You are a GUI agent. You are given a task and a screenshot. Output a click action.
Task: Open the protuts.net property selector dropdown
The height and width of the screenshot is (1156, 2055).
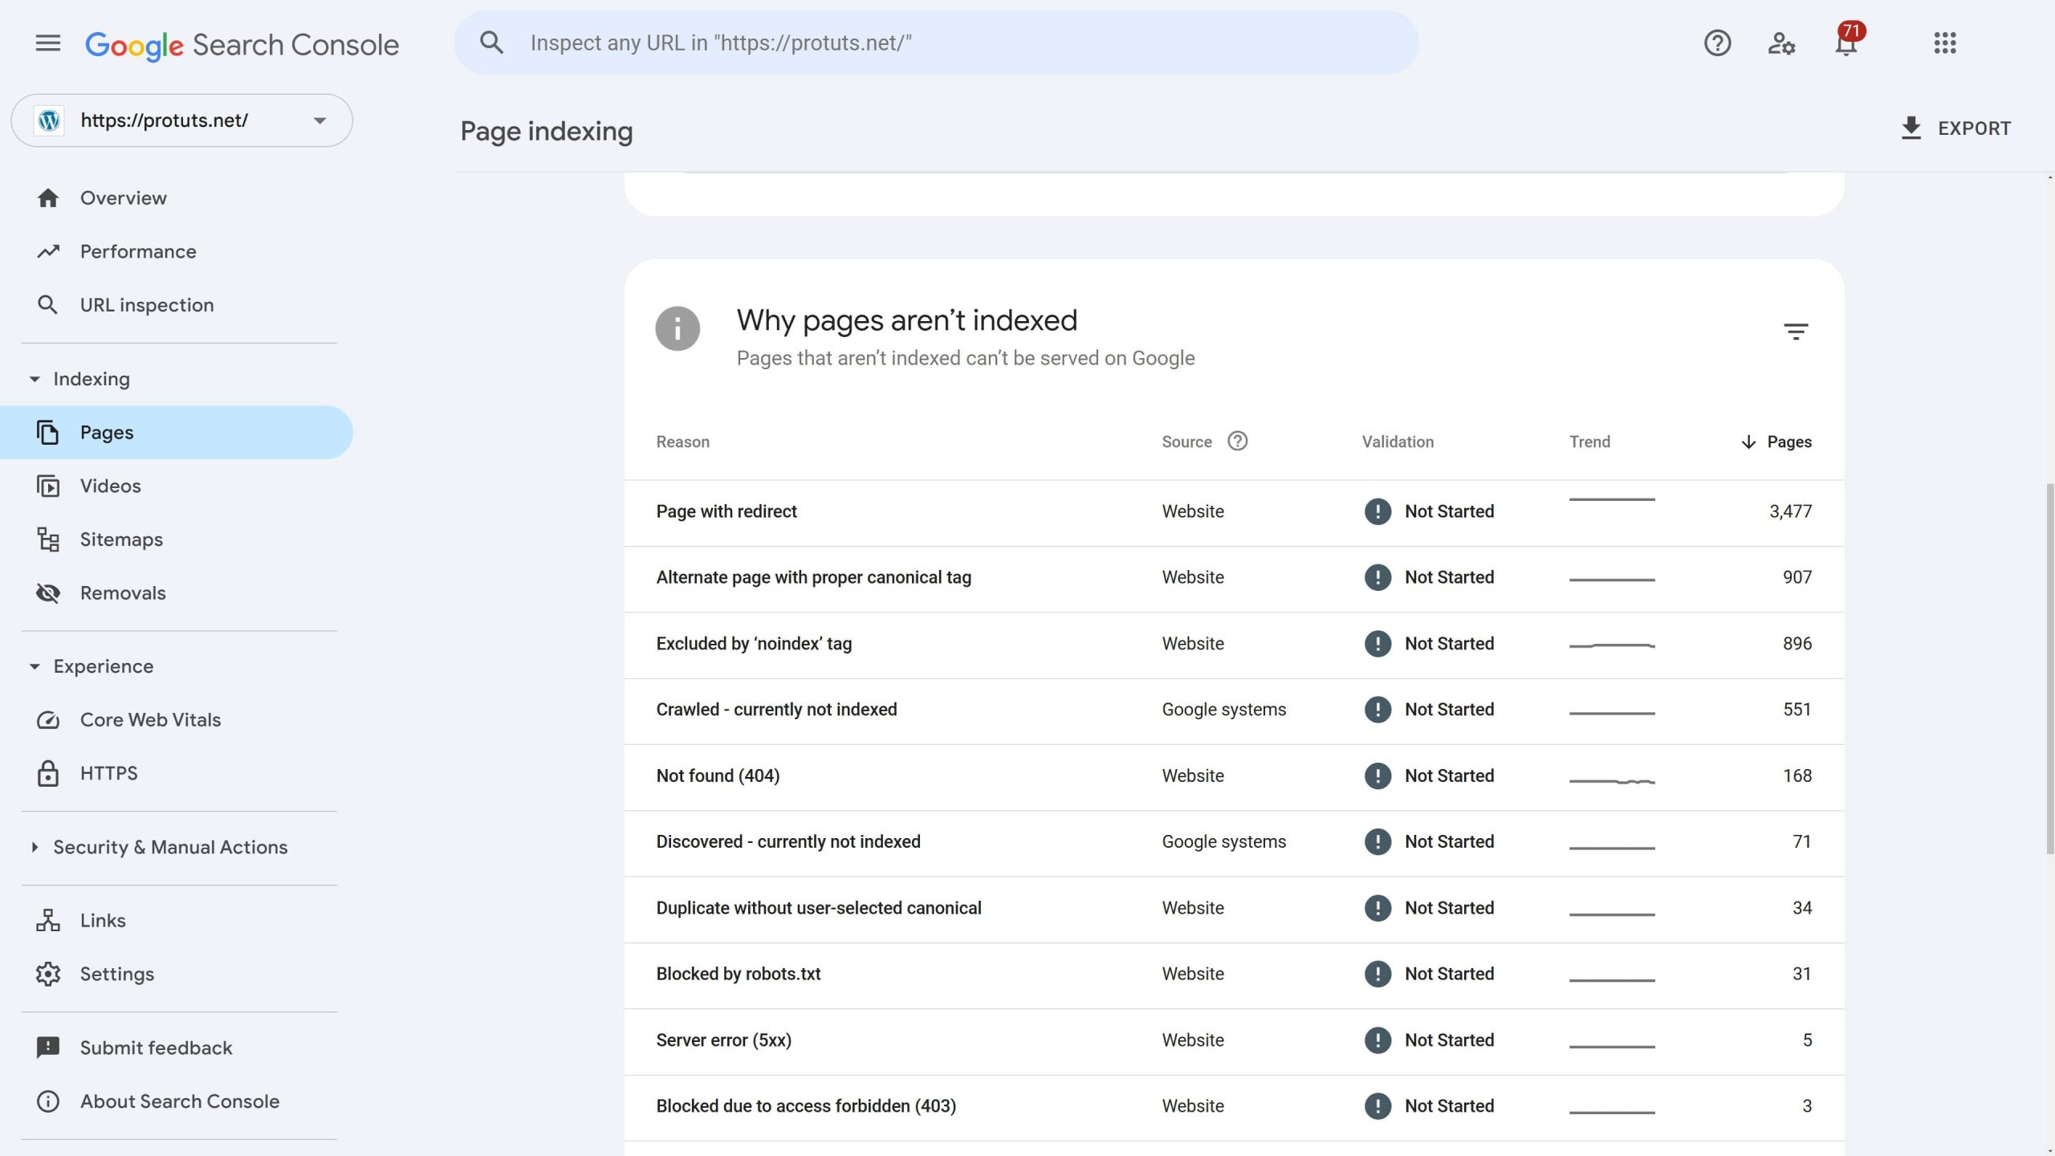(181, 120)
